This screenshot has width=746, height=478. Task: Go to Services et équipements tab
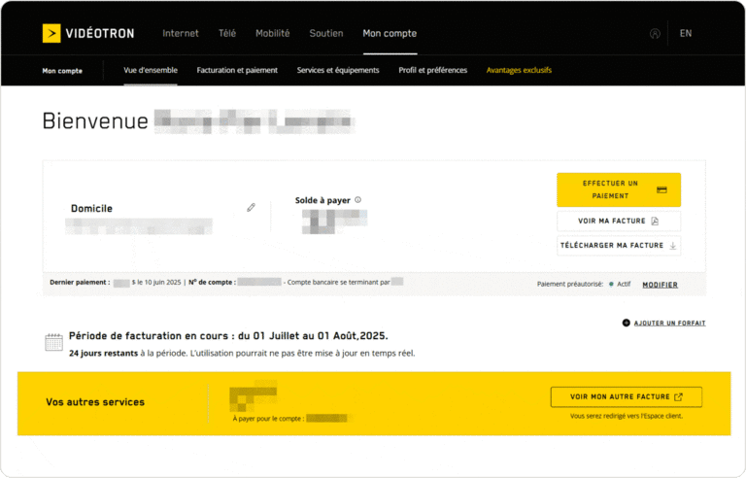(x=338, y=70)
